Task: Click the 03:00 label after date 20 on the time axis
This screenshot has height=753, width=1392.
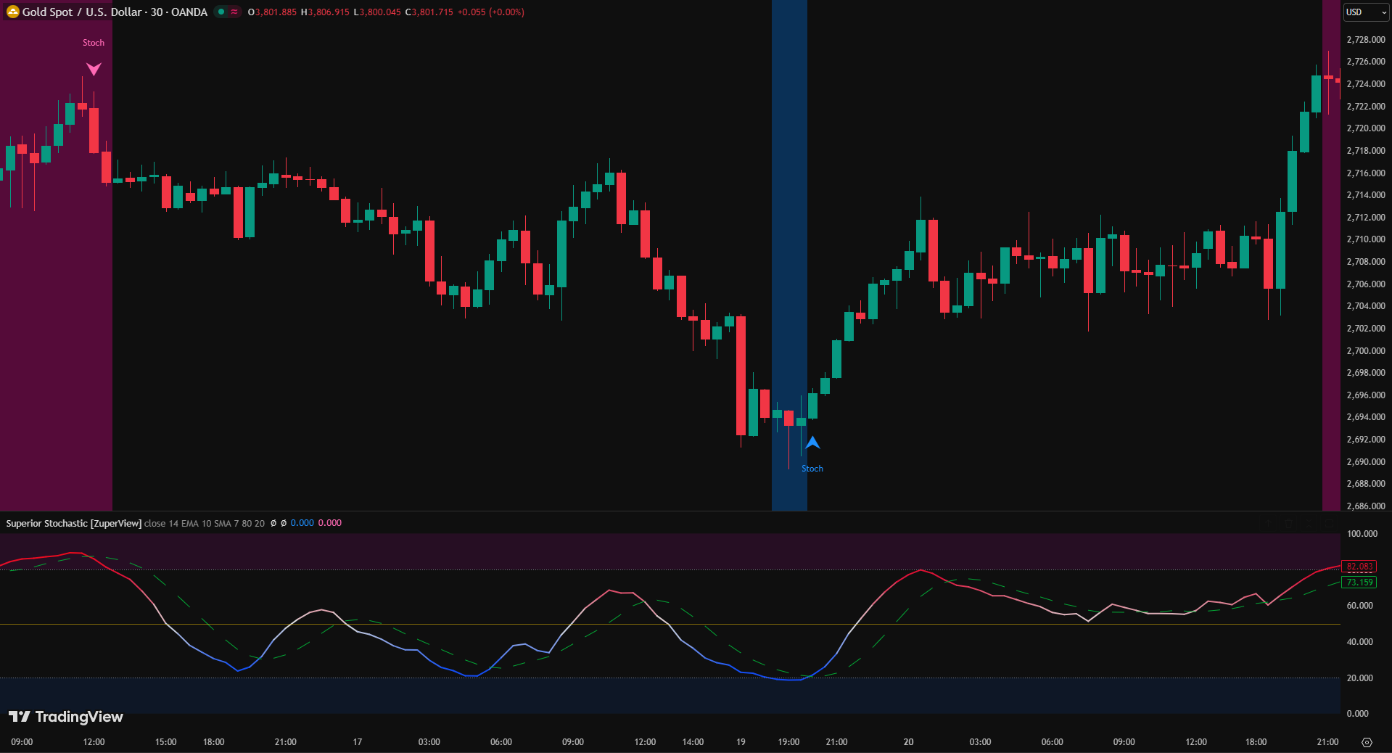Action: (980, 742)
